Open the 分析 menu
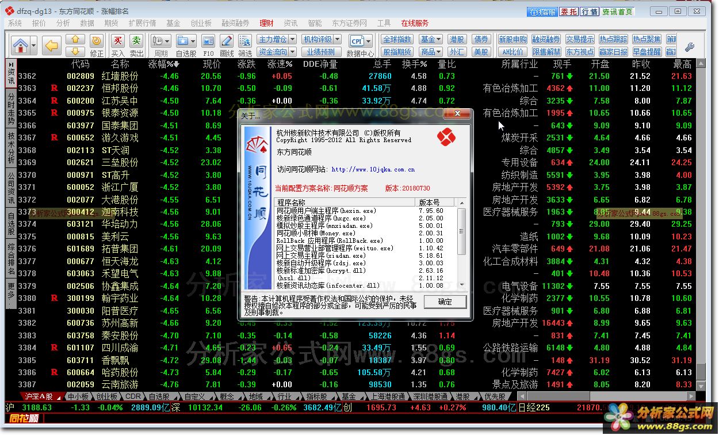Image resolution: width=719 pixels, height=435 pixels. [x=63, y=23]
